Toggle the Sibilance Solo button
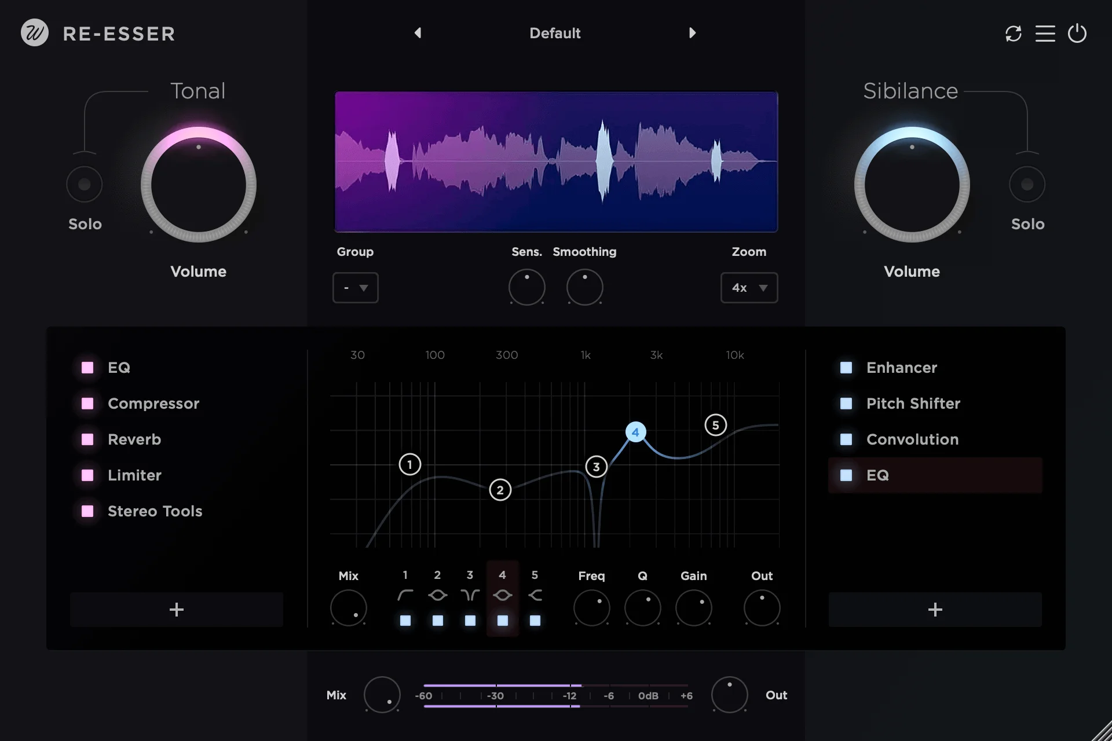The width and height of the screenshot is (1112, 741). [1027, 184]
